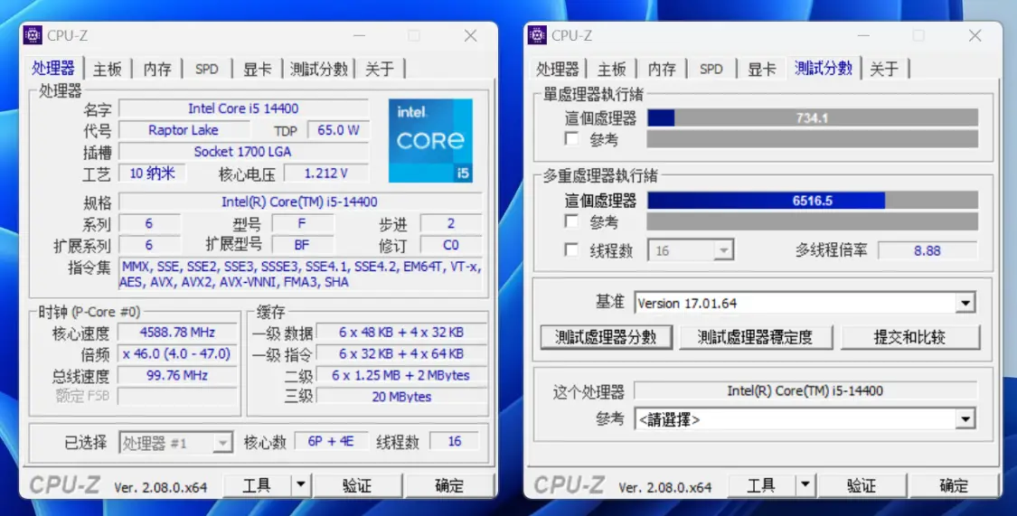Click multi thread score bar showing 6516.5
Image resolution: width=1017 pixels, height=516 pixels.
pyautogui.click(x=813, y=201)
